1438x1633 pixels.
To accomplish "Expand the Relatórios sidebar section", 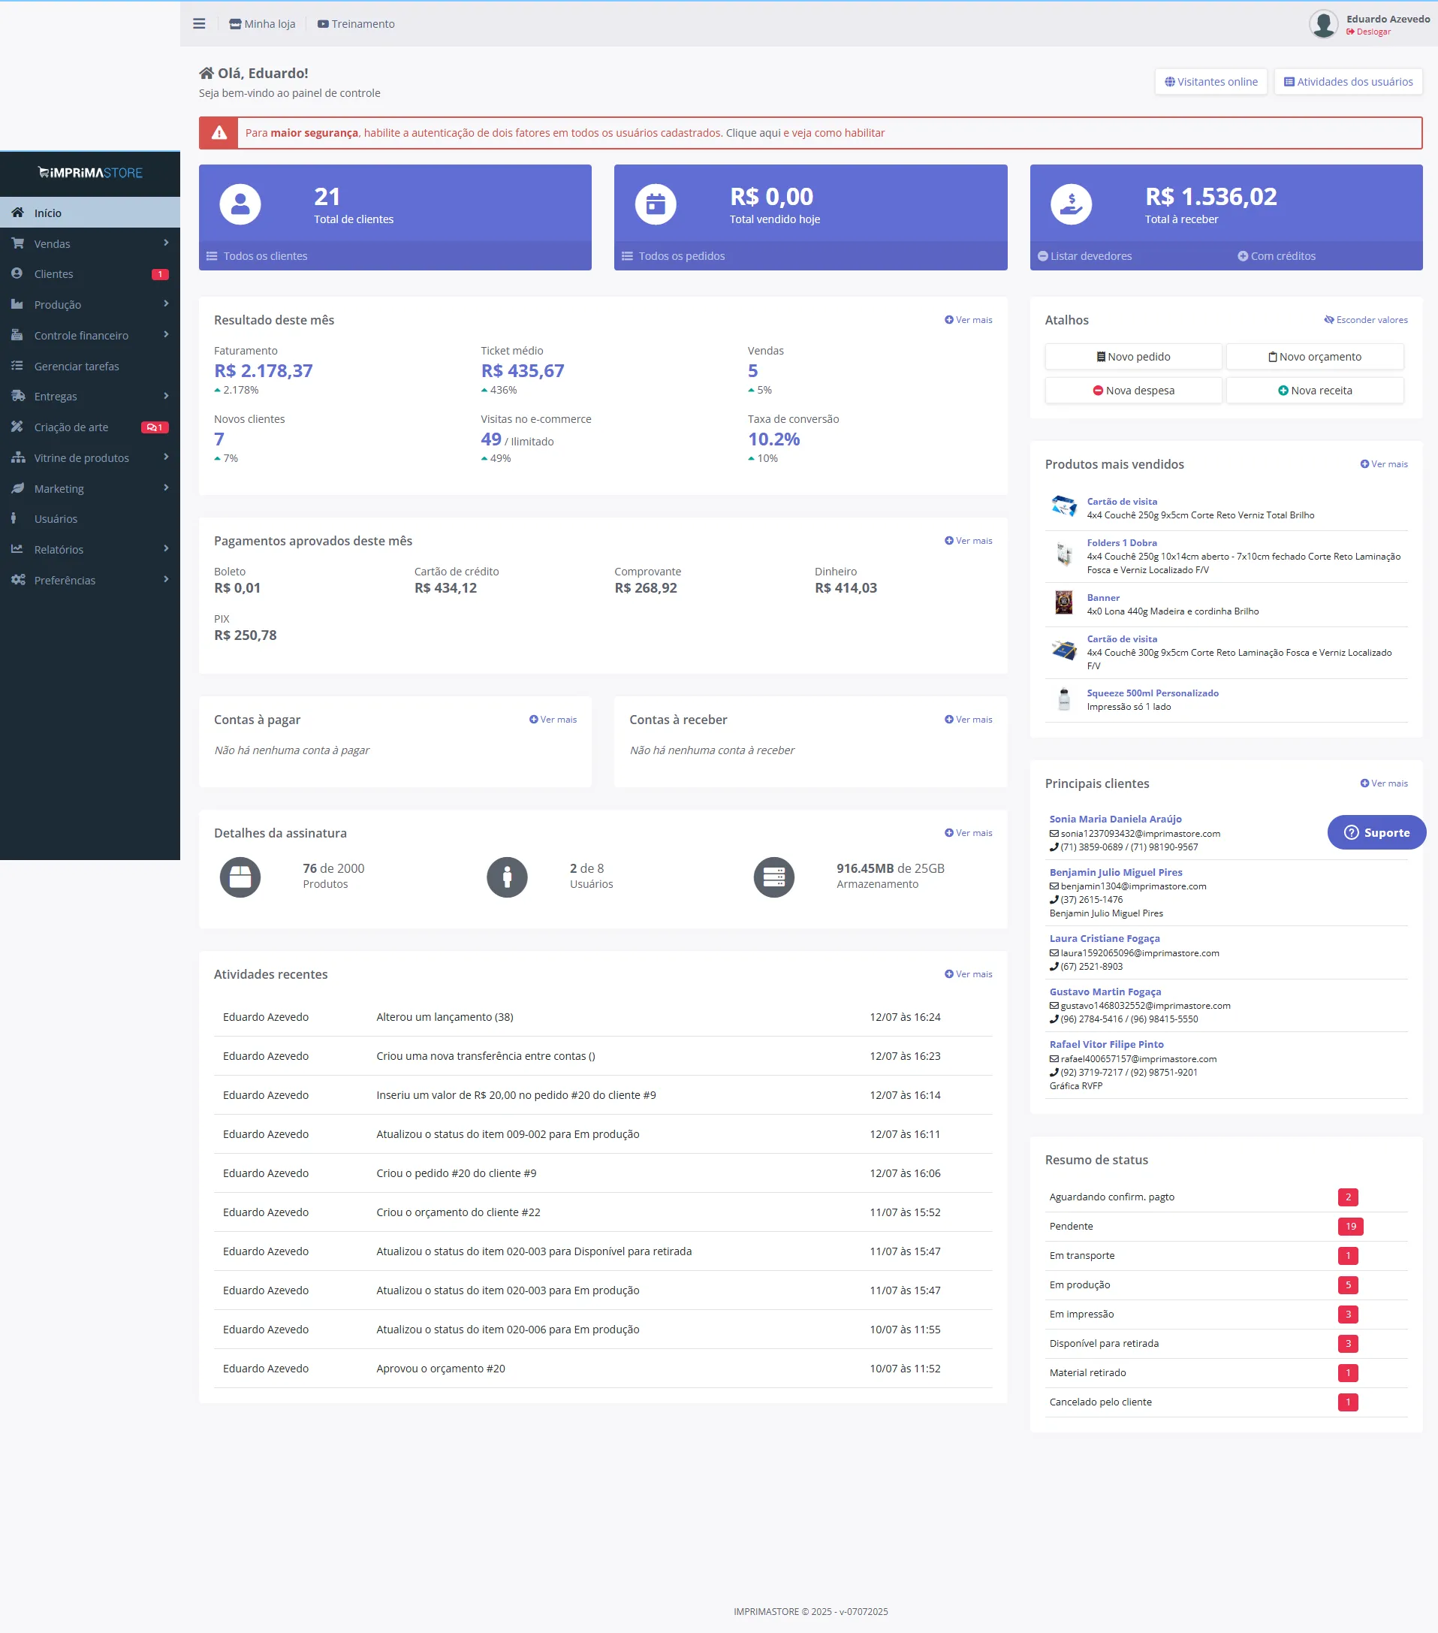I will [x=89, y=550].
